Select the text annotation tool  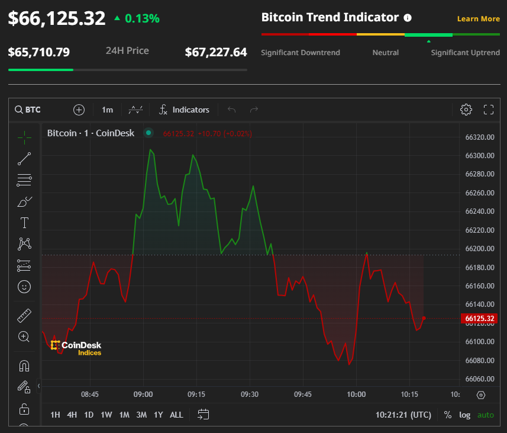(24, 223)
